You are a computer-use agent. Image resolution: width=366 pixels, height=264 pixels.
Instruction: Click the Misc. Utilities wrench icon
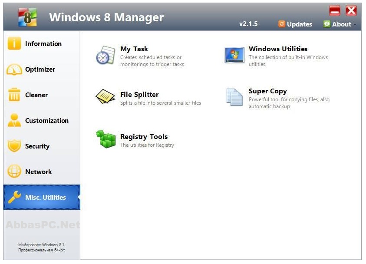pyautogui.click(x=14, y=197)
